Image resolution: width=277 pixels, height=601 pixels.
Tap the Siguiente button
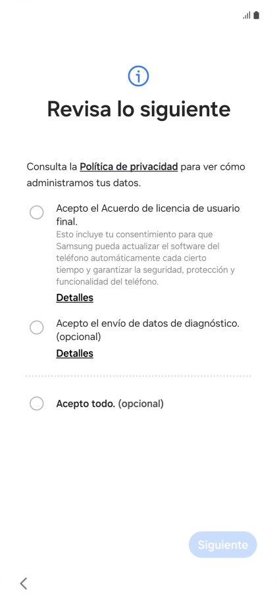[x=222, y=544]
